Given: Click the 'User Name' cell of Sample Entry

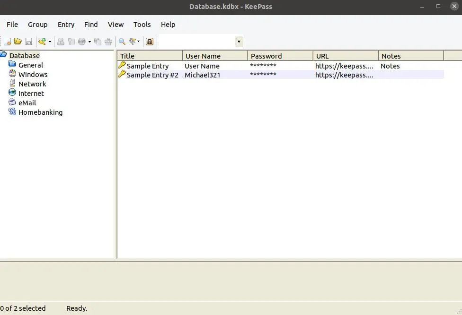Looking at the screenshot, I should click(202, 66).
